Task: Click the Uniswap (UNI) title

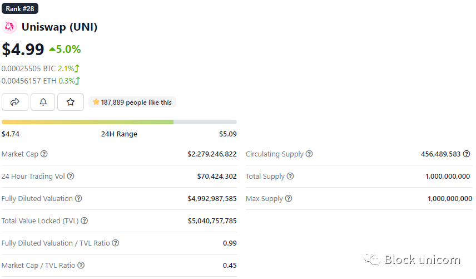Action: pyautogui.click(x=59, y=27)
